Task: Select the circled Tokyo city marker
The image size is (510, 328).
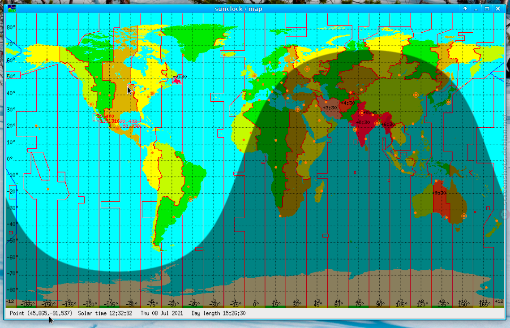Action: click(448, 102)
